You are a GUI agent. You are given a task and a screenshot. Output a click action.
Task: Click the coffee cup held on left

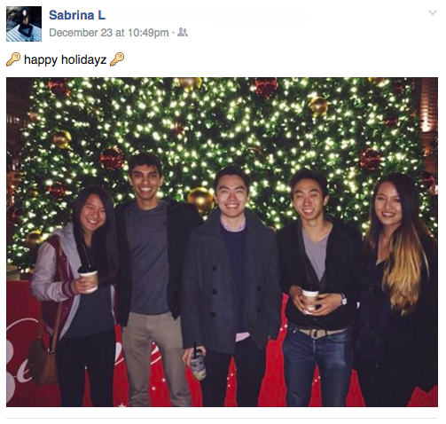(88, 279)
